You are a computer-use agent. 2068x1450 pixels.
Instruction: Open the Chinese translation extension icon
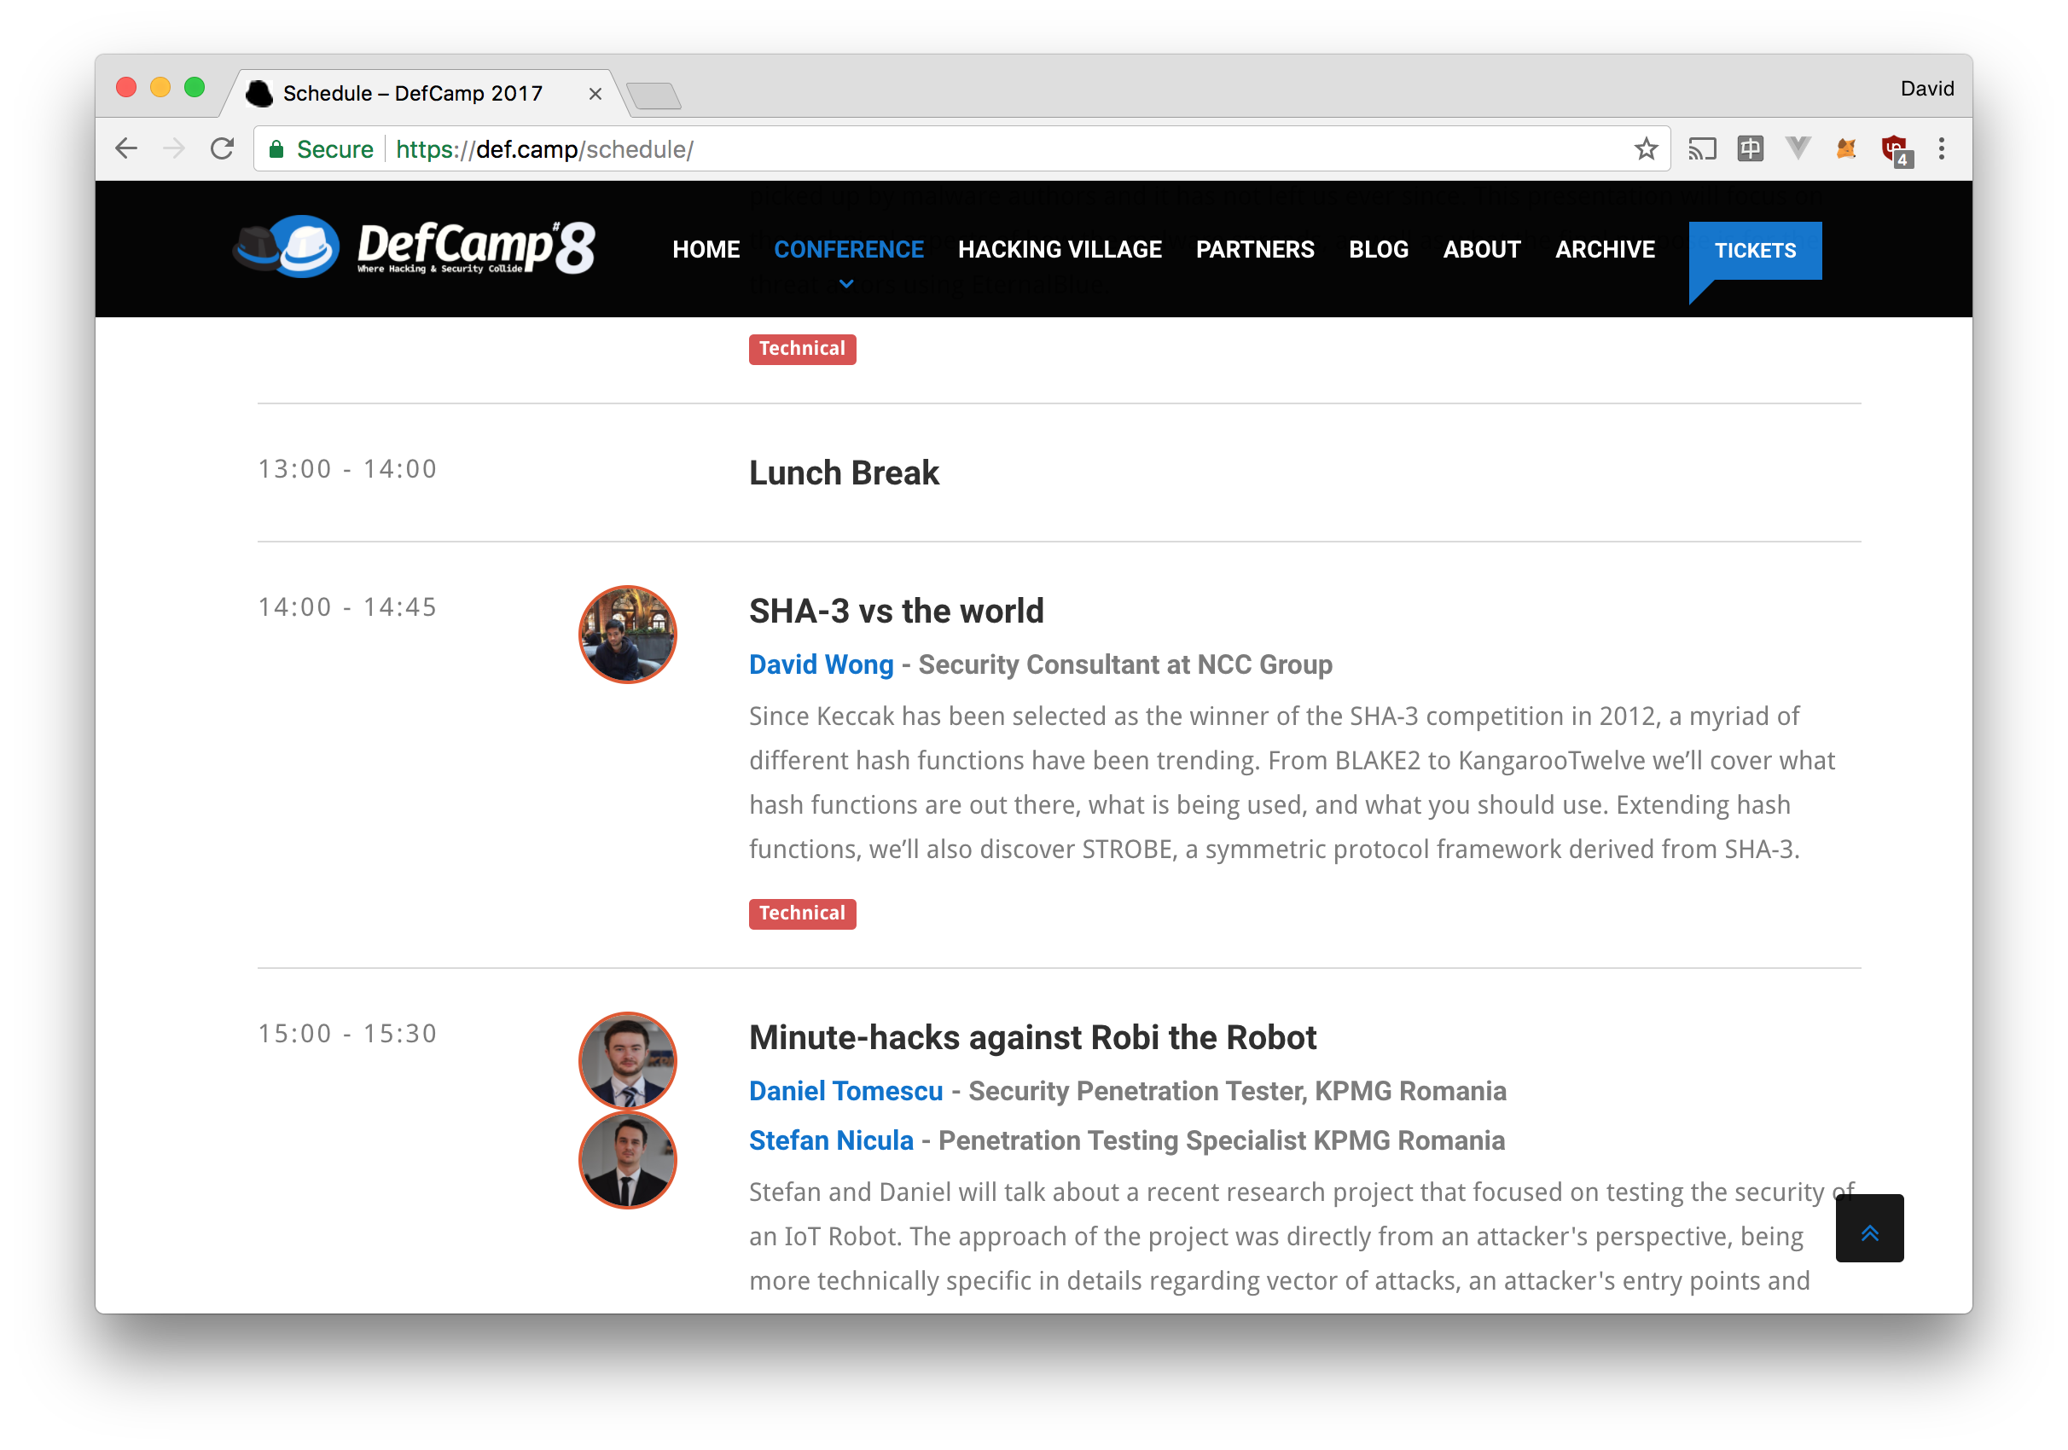click(x=1751, y=148)
